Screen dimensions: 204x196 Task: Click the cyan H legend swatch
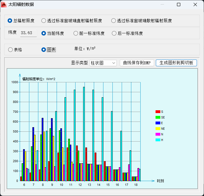tap(158, 140)
